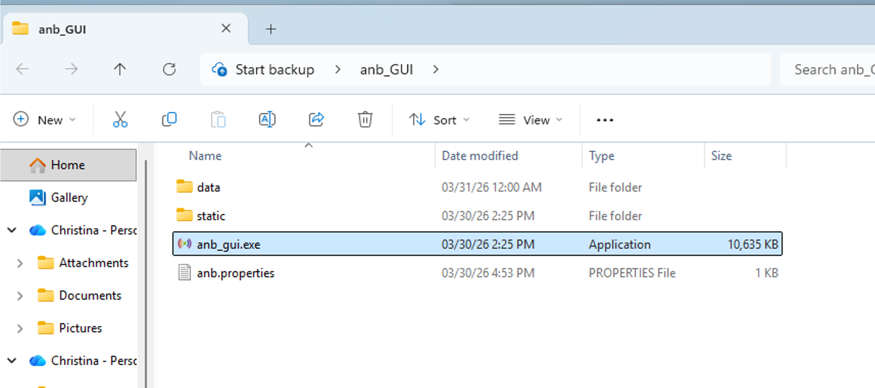Expand the Documents folder tree node
This screenshot has width=875, height=388.
20,296
